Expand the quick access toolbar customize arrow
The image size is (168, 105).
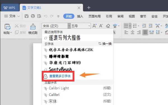[x=58, y=16]
